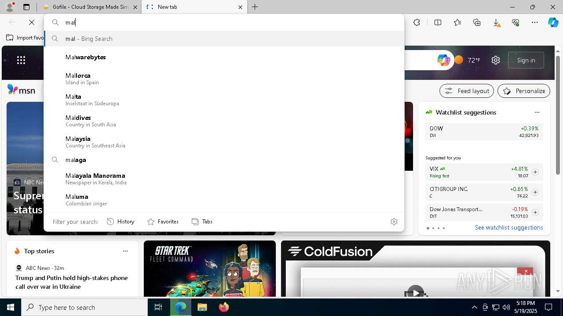Open Settings and more ellipsis menu

[x=535, y=22]
